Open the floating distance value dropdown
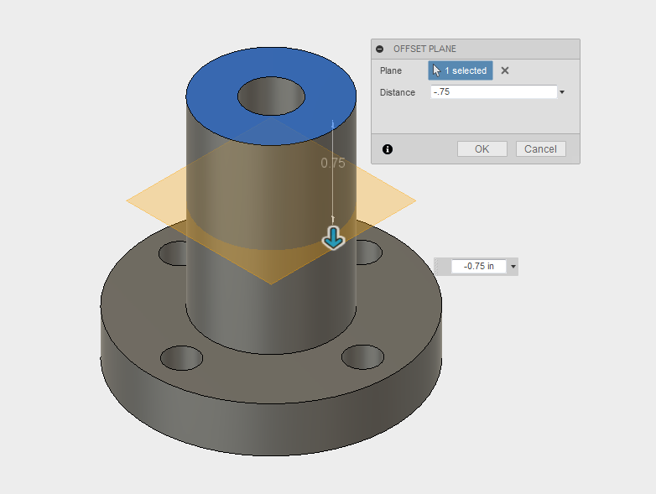Screen dimensions: 656x494 click(513, 267)
